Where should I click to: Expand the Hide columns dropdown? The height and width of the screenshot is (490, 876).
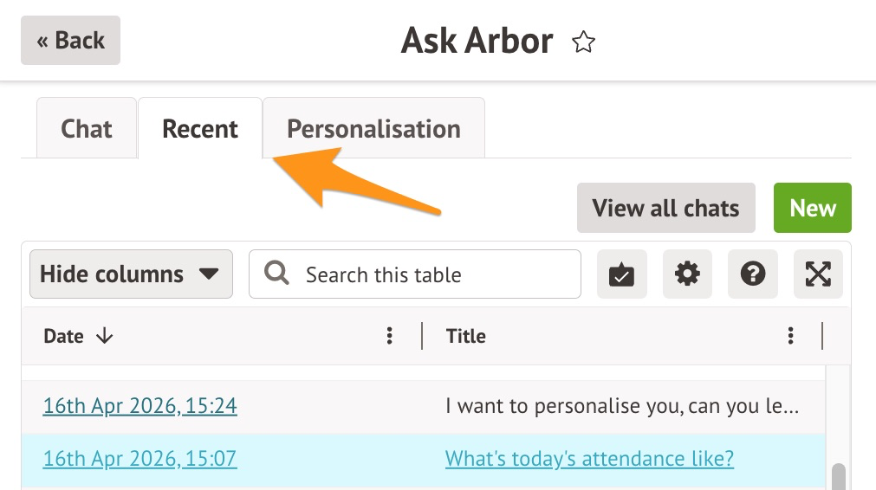[131, 274]
